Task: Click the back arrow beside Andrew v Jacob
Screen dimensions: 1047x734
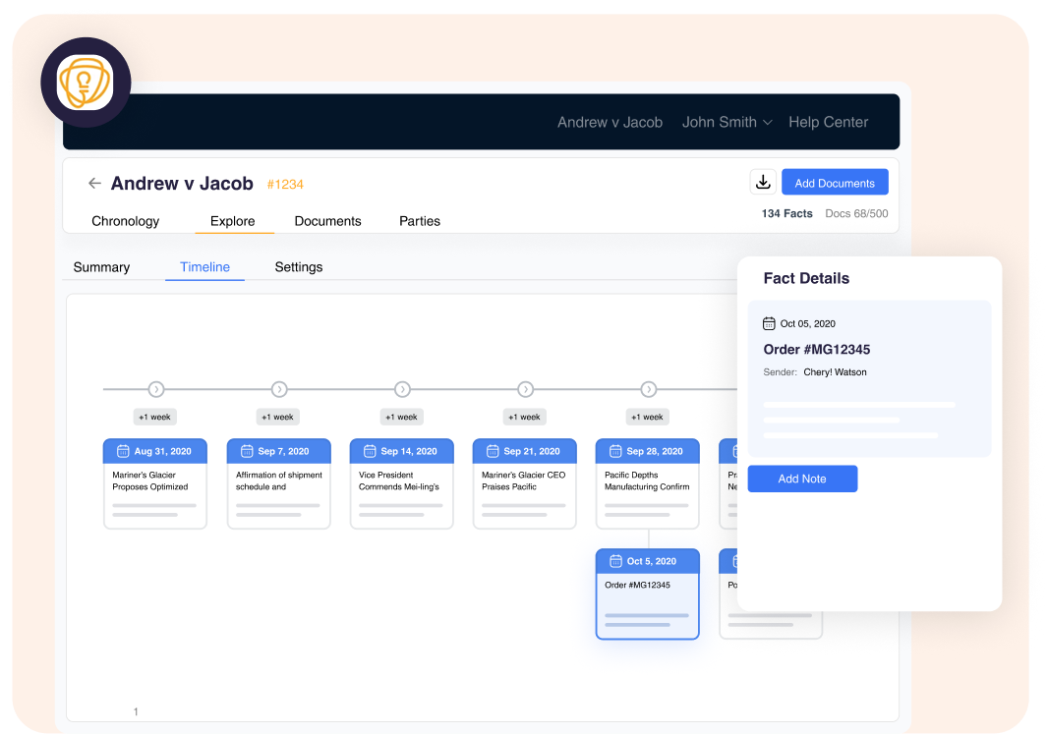Action: point(94,183)
